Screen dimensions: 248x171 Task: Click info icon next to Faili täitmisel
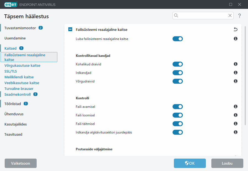[236, 124]
